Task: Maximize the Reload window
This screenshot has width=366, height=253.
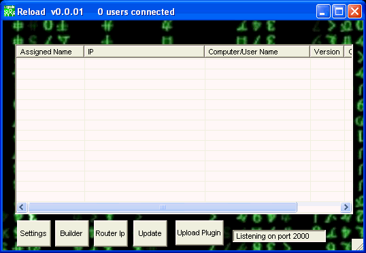Action: coord(339,11)
